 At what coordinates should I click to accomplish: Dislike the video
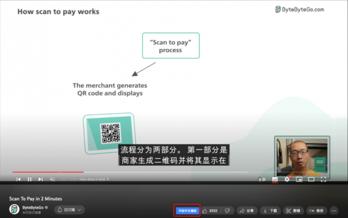(227, 210)
